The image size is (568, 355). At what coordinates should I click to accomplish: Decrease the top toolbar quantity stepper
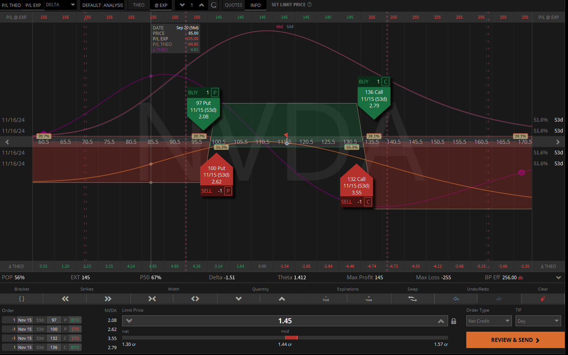(182, 5)
